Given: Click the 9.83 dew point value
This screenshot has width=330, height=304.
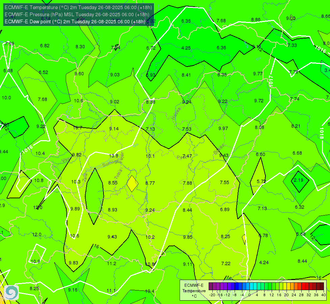Looking at the screenshot, I should click(x=73, y=263).
